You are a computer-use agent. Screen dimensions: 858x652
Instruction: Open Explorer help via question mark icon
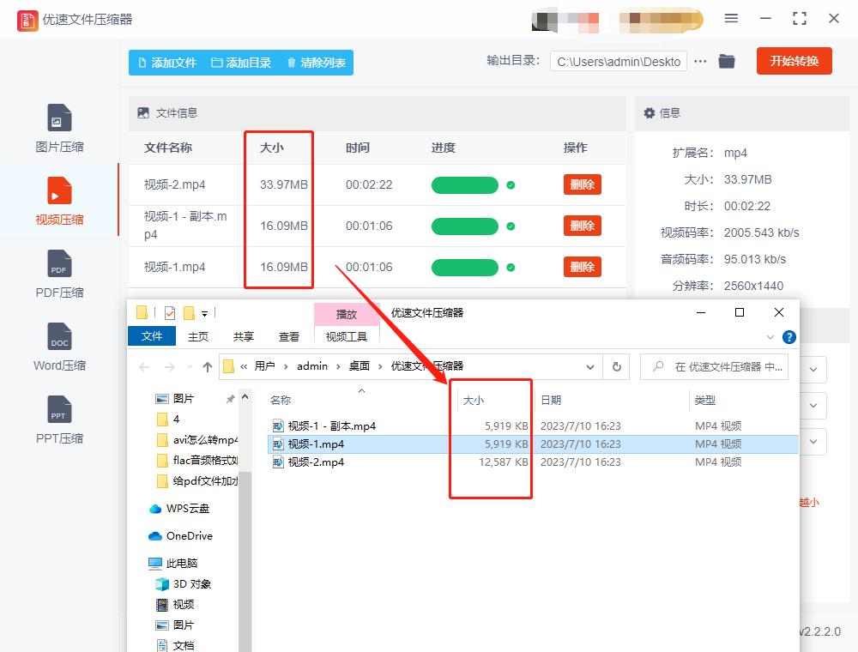(789, 336)
